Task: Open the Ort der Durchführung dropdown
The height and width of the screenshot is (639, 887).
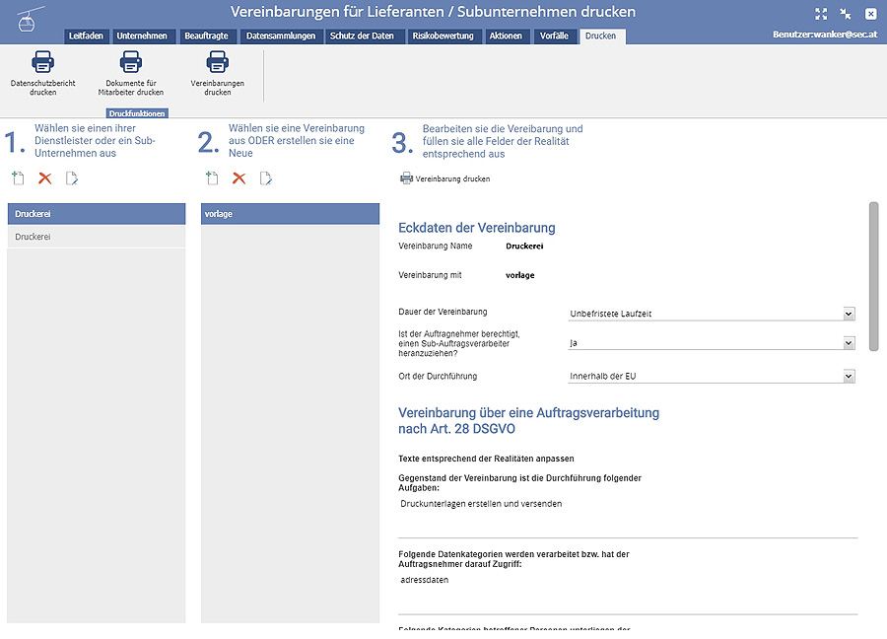Action: click(712, 377)
